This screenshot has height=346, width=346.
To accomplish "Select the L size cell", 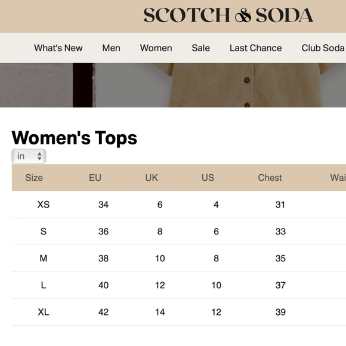I will click(x=44, y=285).
